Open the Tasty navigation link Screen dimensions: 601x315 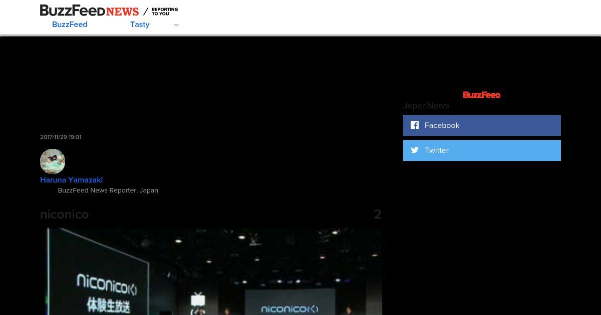click(x=140, y=24)
